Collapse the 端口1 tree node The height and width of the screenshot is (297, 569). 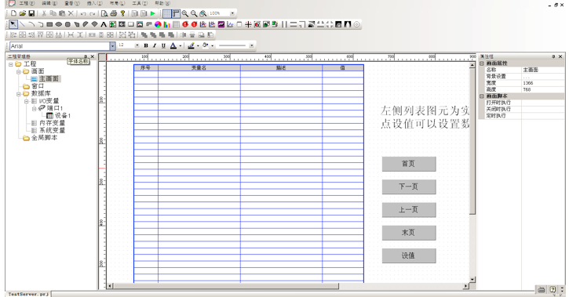click(x=34, y=108)
